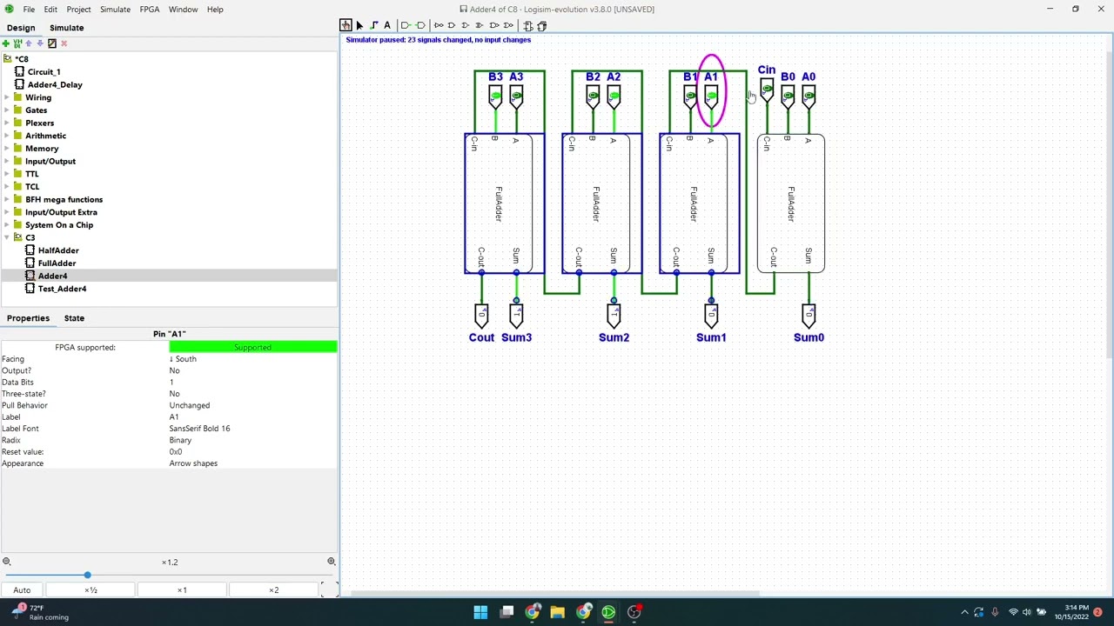Screen dimensions: 1114x626
Task: Select the FullAdder circuit in tree
Action: [57, 263]
